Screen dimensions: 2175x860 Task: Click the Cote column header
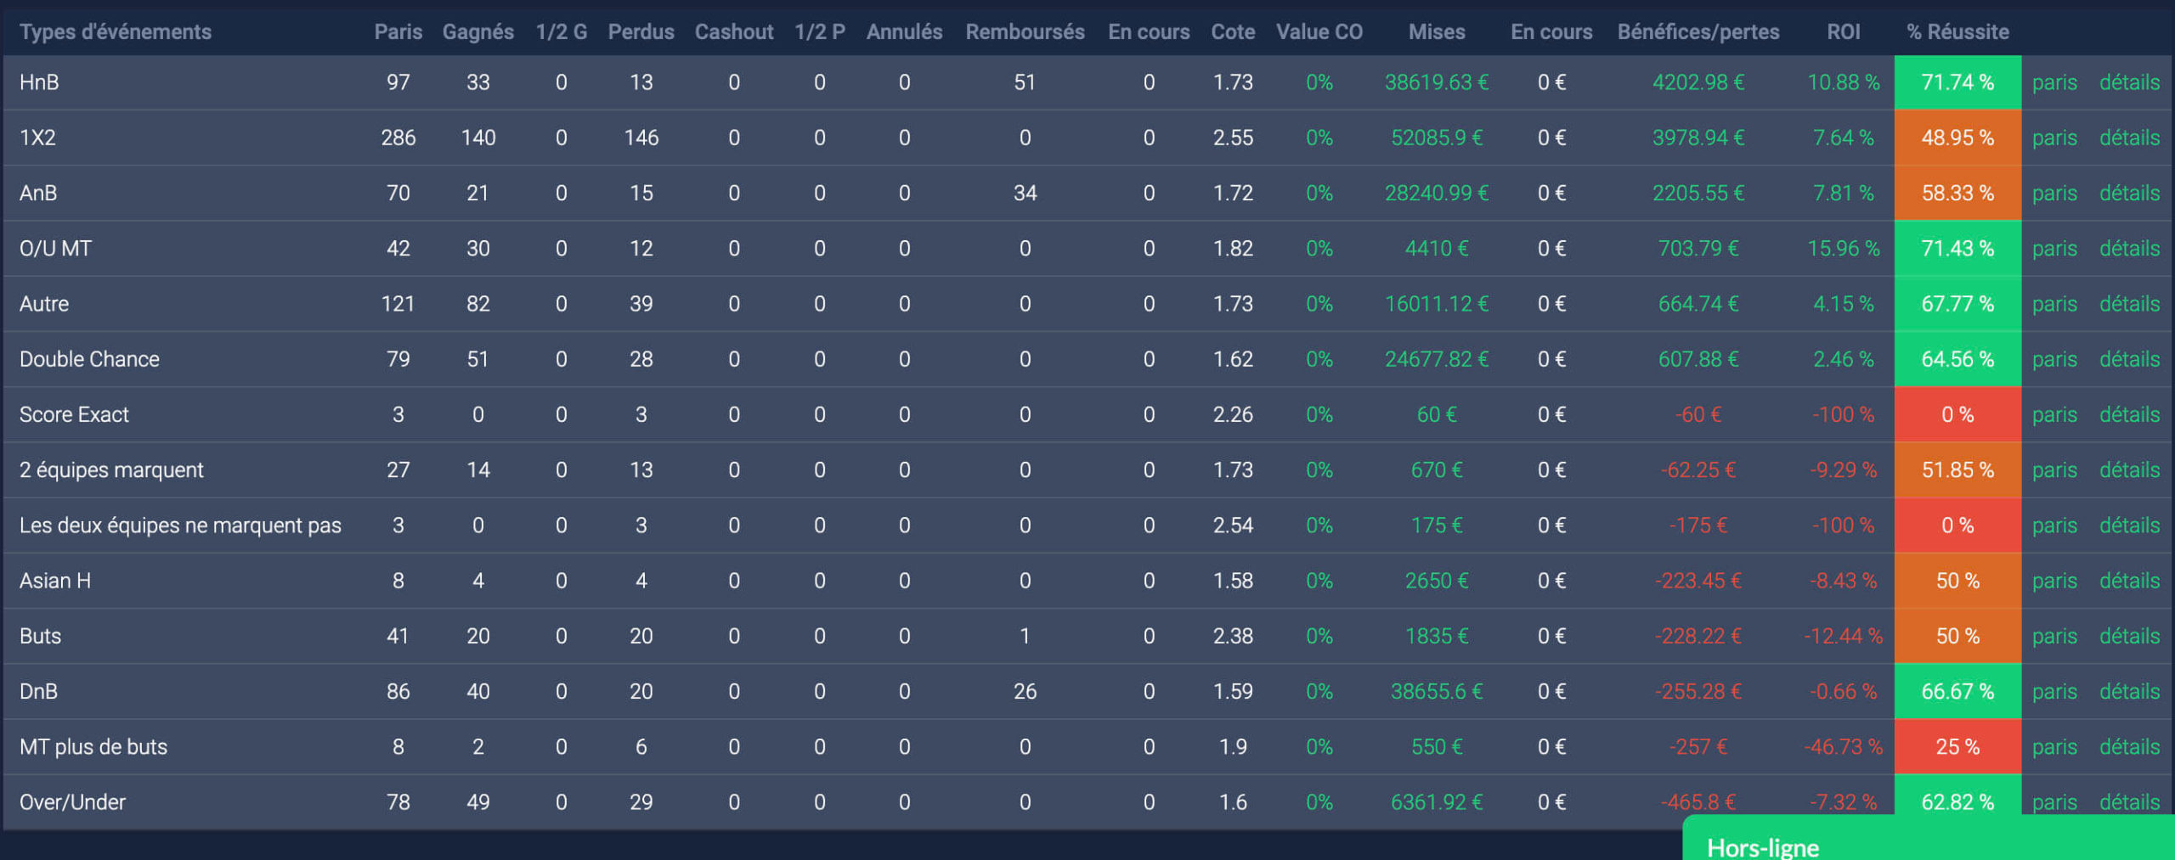coord(1232,32)
